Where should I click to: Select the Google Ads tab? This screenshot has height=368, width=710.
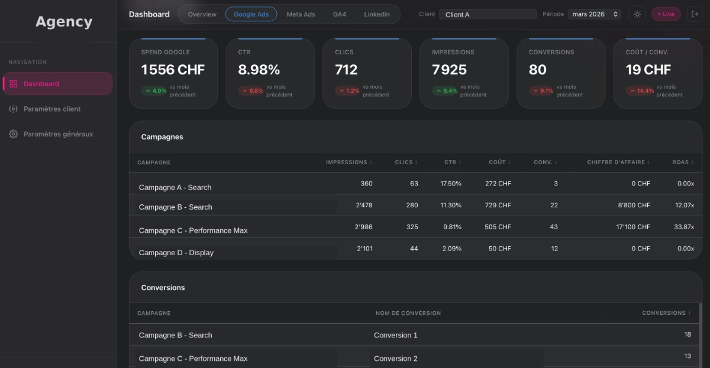click(x=251, y=14)
